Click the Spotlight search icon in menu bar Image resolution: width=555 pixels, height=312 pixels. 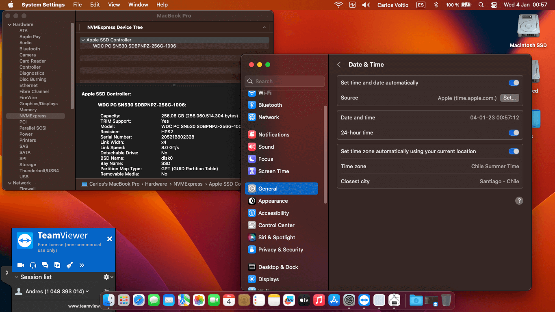(481, 5)
